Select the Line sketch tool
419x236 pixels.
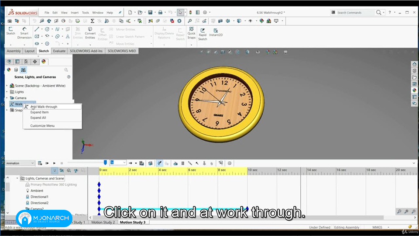pyautogui.click(x=37, y=29)
